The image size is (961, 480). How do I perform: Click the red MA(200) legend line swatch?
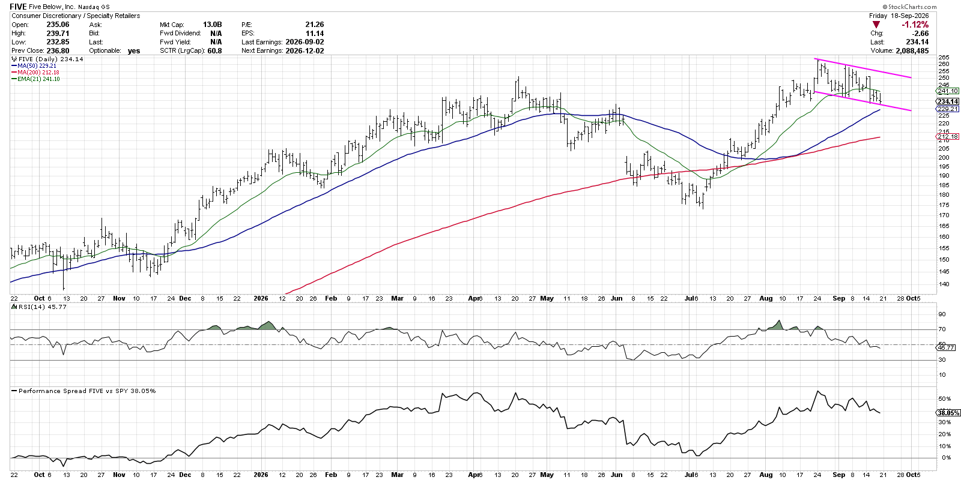coord(14,73)
